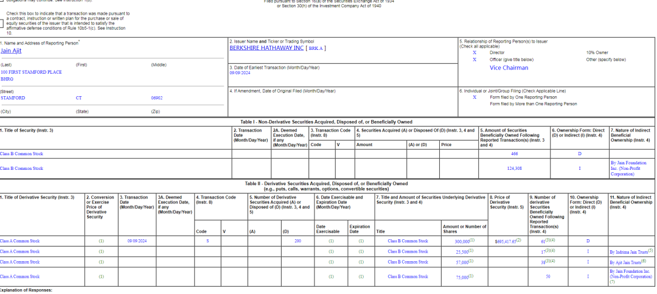Click the Jain Foundation ownership note in Table I
The height and width of the screenshot is (294, 657).
[x=628, y=168]
